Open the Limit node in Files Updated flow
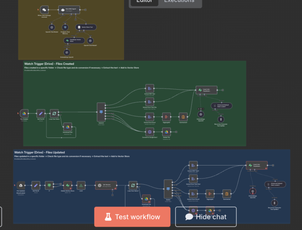The width and height of the screenshot is (302, 230). (x=81, y=185)
